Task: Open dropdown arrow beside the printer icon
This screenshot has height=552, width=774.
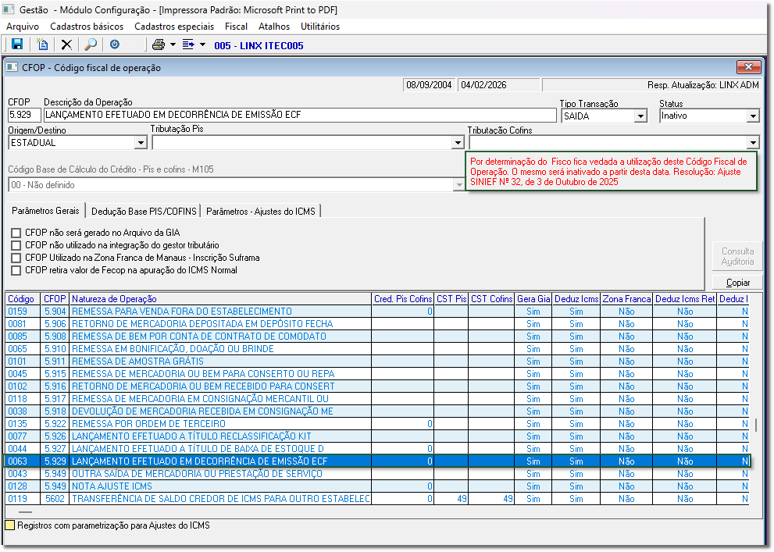Action: (173, 45)
